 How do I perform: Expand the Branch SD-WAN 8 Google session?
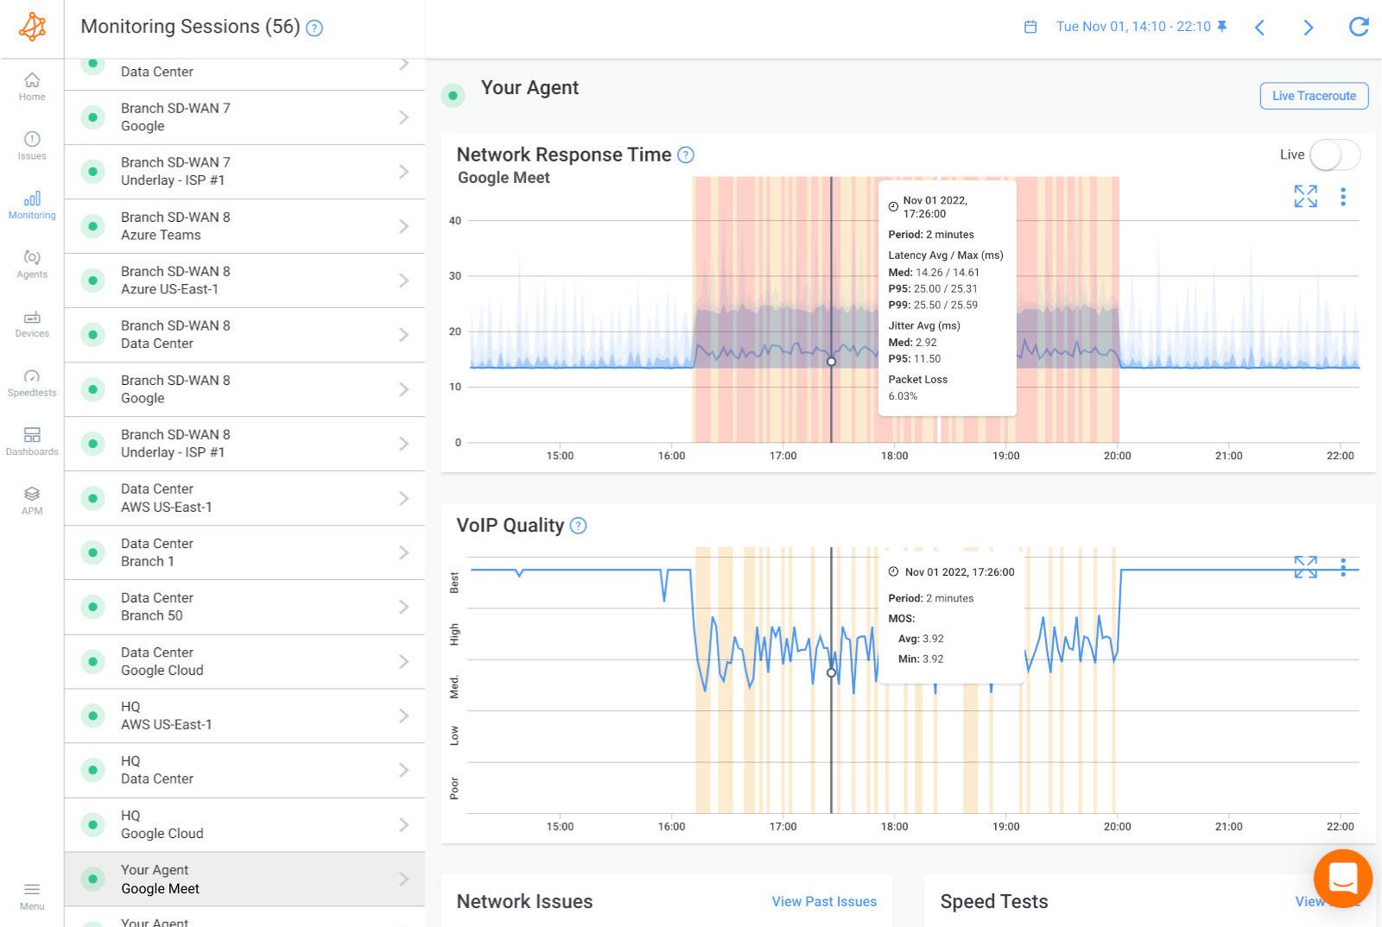(x=403, y=388)
